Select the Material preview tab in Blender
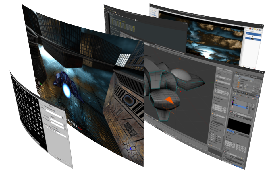The image size is (270, 172). tap(238, 133)
